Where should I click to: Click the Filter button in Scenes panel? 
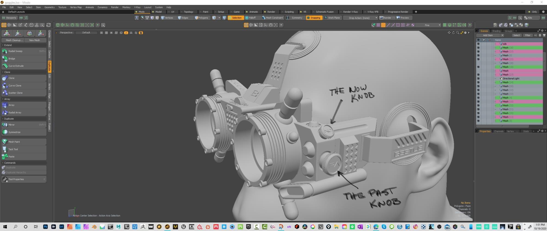(x=528, y=35)
